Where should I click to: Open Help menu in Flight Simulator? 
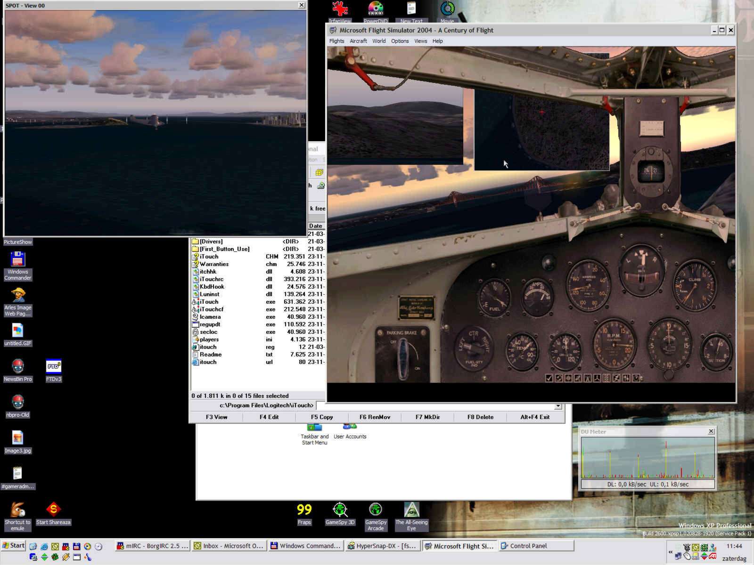[437, 41]
